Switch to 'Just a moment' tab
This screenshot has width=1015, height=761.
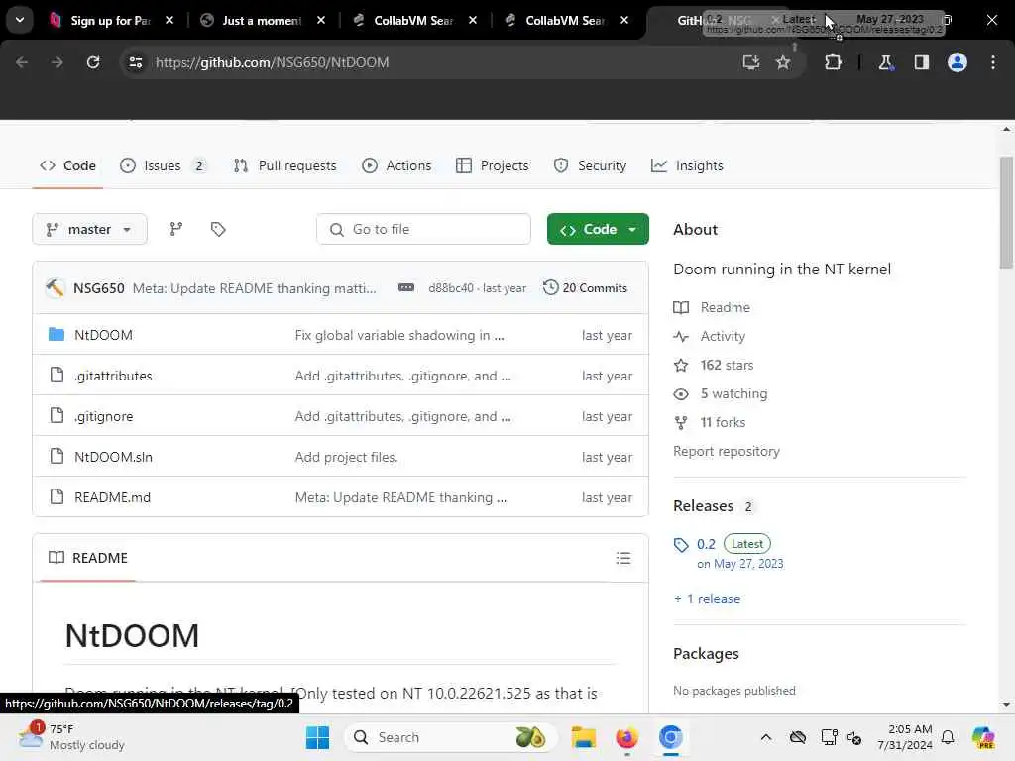pos(253,20)
